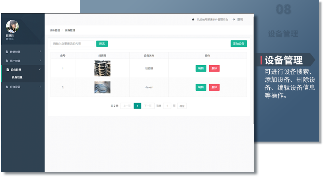323x177 pixels.
Task: Edit the device in row 1
Action: click(x=201, y=68)
